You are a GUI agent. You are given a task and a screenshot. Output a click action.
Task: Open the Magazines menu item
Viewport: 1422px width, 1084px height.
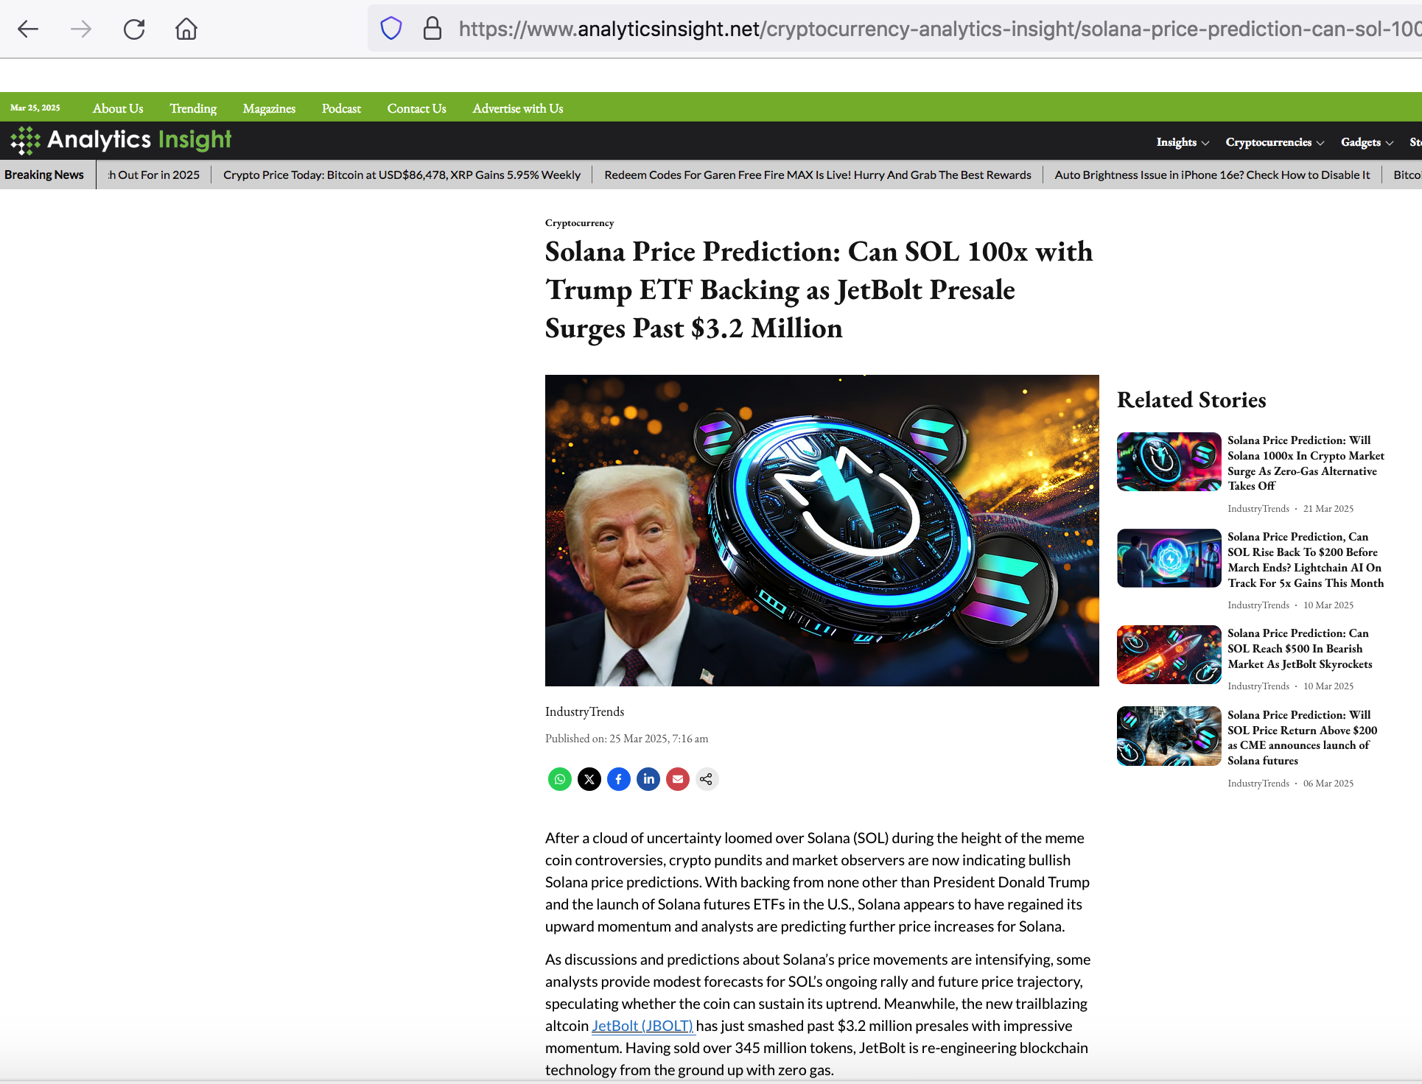pyautogui.click(x=269, y=108)
